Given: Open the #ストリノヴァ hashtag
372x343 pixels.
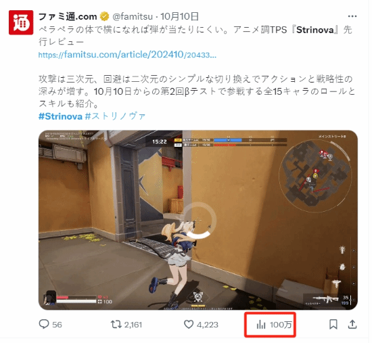Looking at the screenshot, I should point(115,116).
